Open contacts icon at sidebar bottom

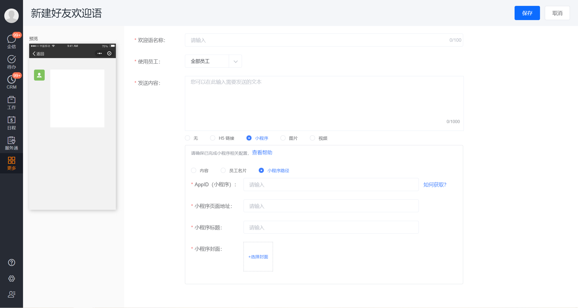[x=11, y=294]
